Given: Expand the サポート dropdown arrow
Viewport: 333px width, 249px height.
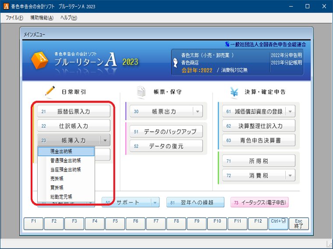Looking at the screenshot, I should [155, 202].
